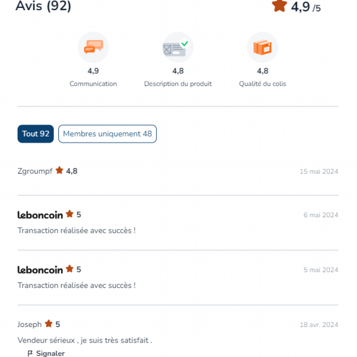Click the Communication label text
Image resolution: width=357 pixels, height=357 pixels.
93,84
